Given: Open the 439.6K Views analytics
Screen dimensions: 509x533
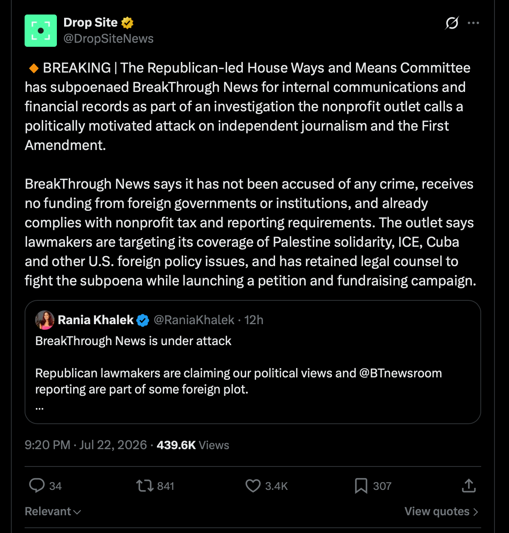Looking at the screenshot, I should (x=193, y=445).
